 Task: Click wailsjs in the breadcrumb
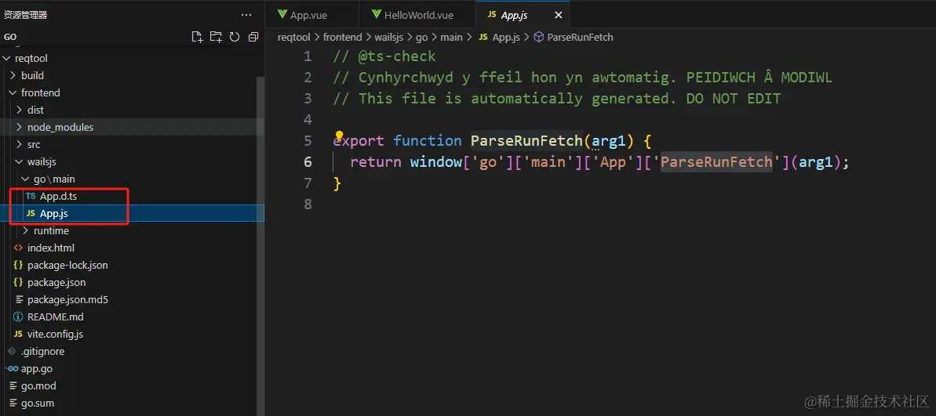(388, 37)
